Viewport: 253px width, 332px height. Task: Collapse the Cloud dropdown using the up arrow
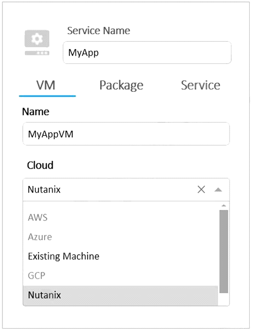(x=218, y=190)
